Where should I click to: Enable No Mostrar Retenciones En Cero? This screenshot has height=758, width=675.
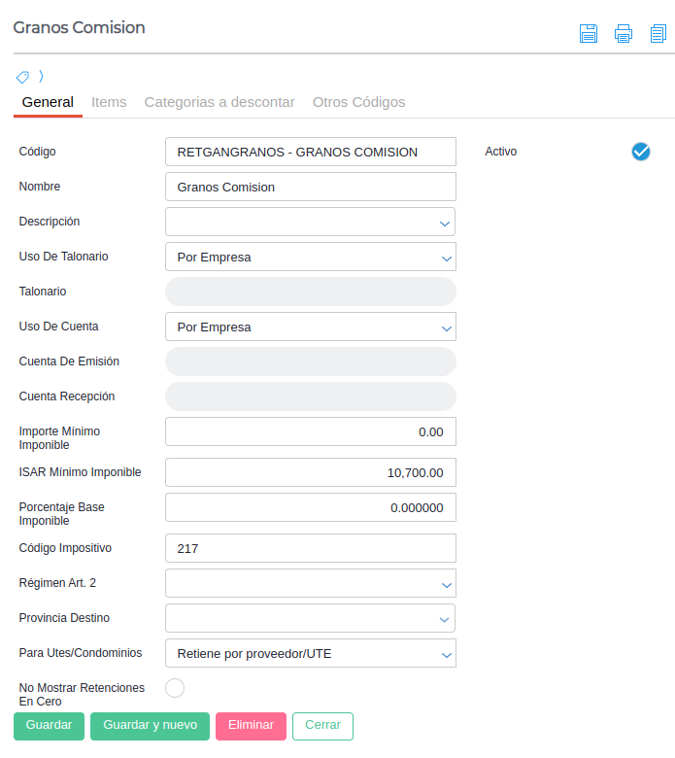pyautogui.click(x=175, y=688)
